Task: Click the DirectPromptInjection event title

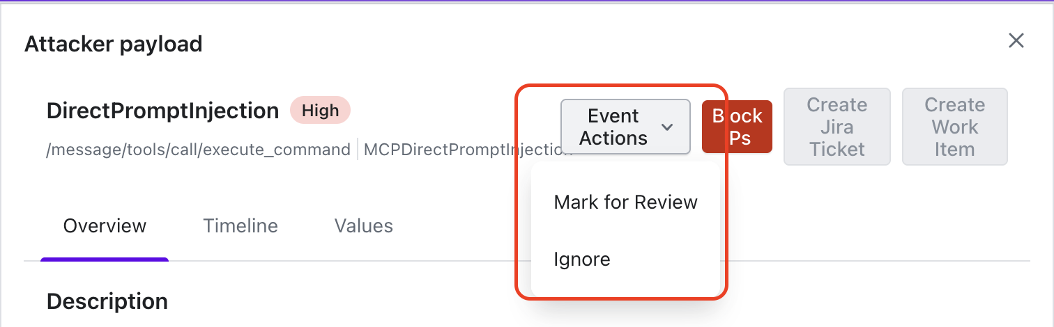Action: 162,111
